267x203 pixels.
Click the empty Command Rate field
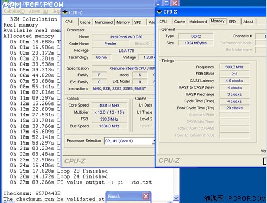click(235, 115)
